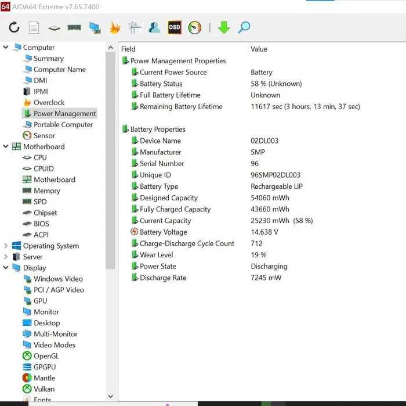The height and width of the screenshot is (406, 406).
Task: Select the GPGPU tree item
Action: pos(45,367)
